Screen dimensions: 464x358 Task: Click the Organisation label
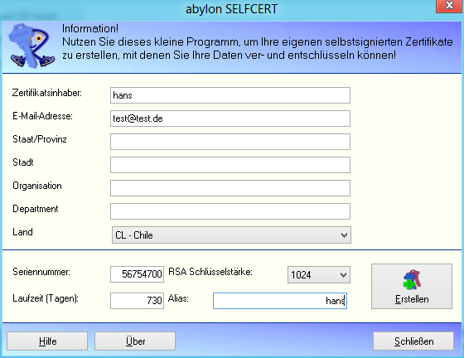pos(37,186)
